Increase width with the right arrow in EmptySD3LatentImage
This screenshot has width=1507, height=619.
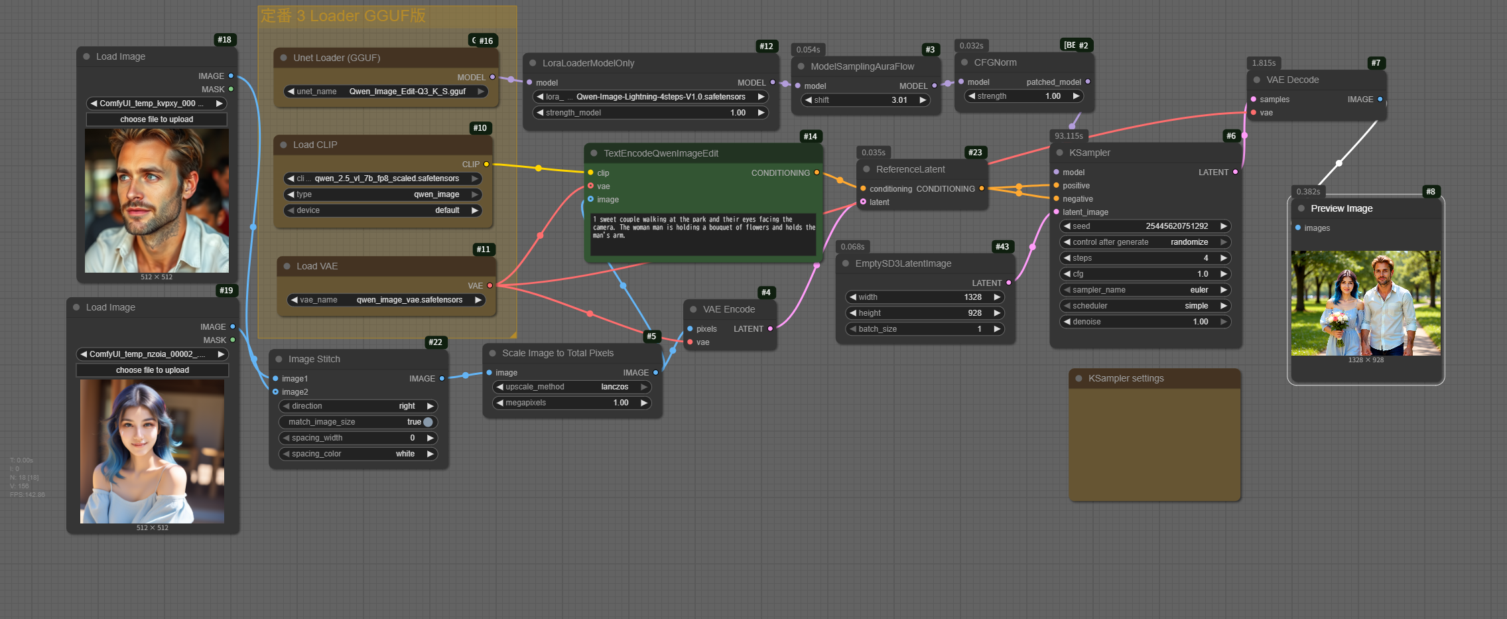click(996, 297)
